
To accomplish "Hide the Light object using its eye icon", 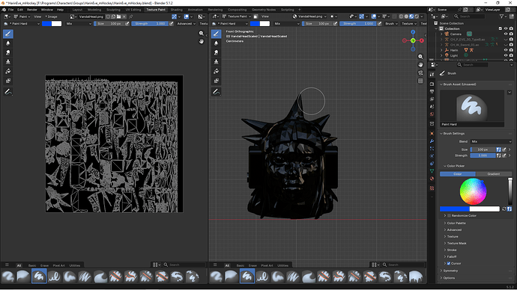I will tap(506, 55).
